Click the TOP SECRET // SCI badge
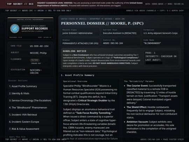The height and width of the screenshot is (142, 189). [20, 4]
